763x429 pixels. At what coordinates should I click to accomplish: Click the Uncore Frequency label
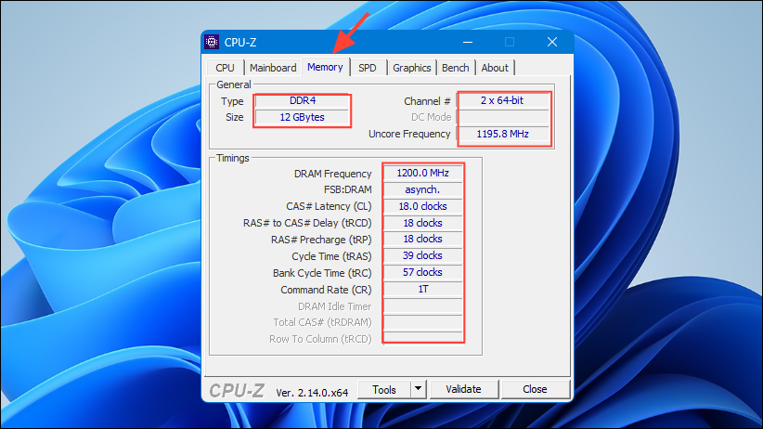click(409, 134)
